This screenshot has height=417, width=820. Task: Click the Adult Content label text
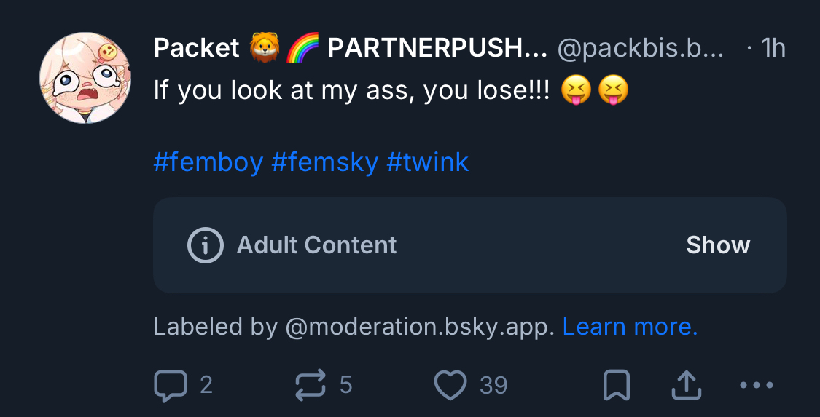[316, 245]
